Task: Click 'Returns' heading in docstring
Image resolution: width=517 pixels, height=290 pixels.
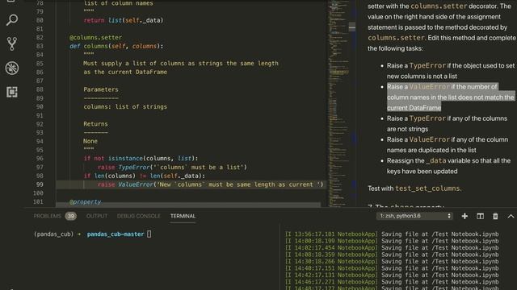Action: click(x=95, y=124)
